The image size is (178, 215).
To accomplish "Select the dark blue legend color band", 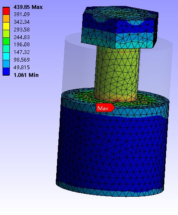I will (x=6, y=71).
